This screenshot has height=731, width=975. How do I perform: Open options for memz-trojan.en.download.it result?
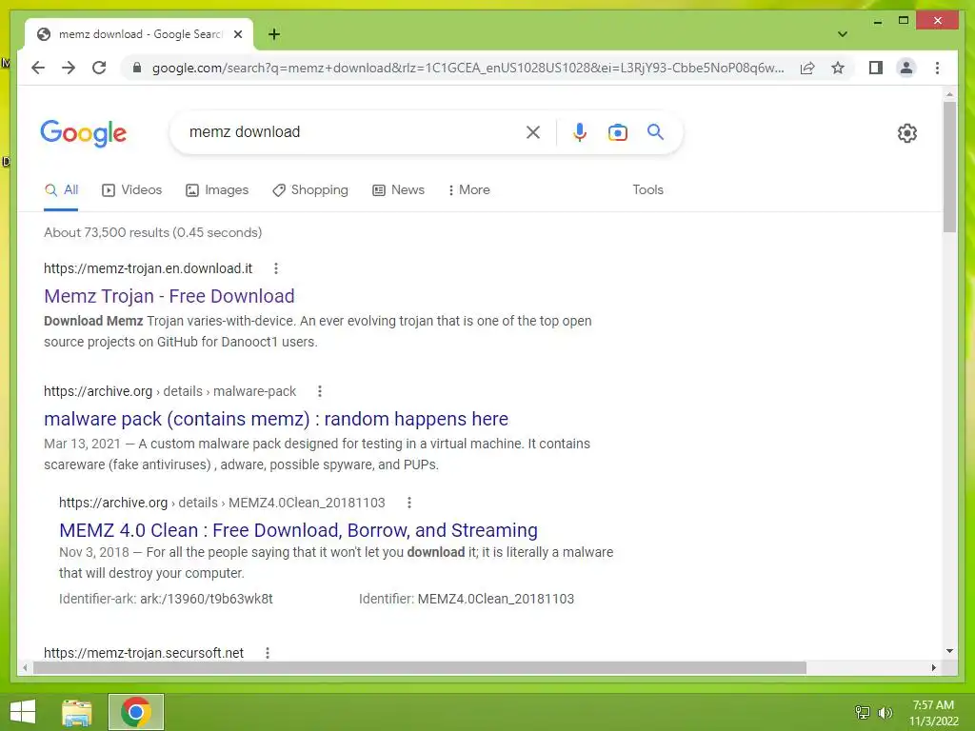coord(276,268)
